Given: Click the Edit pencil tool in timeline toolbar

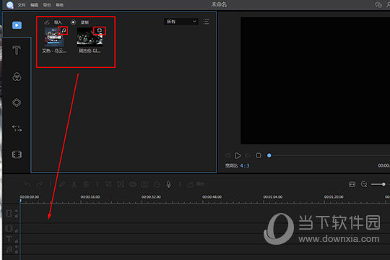Looking at the screenshot, I should 62,184.
